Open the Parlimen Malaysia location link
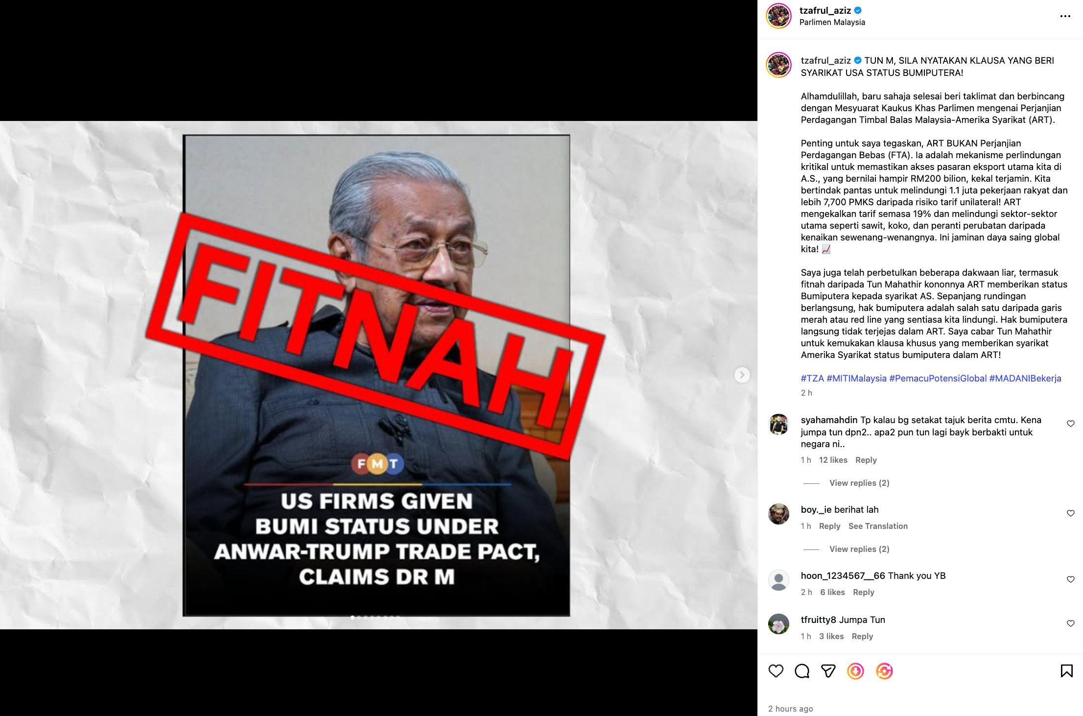 pos(832,22)
